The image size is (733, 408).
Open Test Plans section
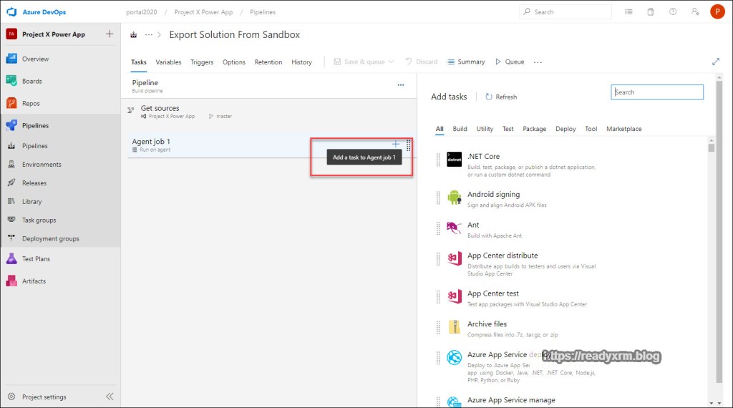pyautogui.click(x=36, y=258)
